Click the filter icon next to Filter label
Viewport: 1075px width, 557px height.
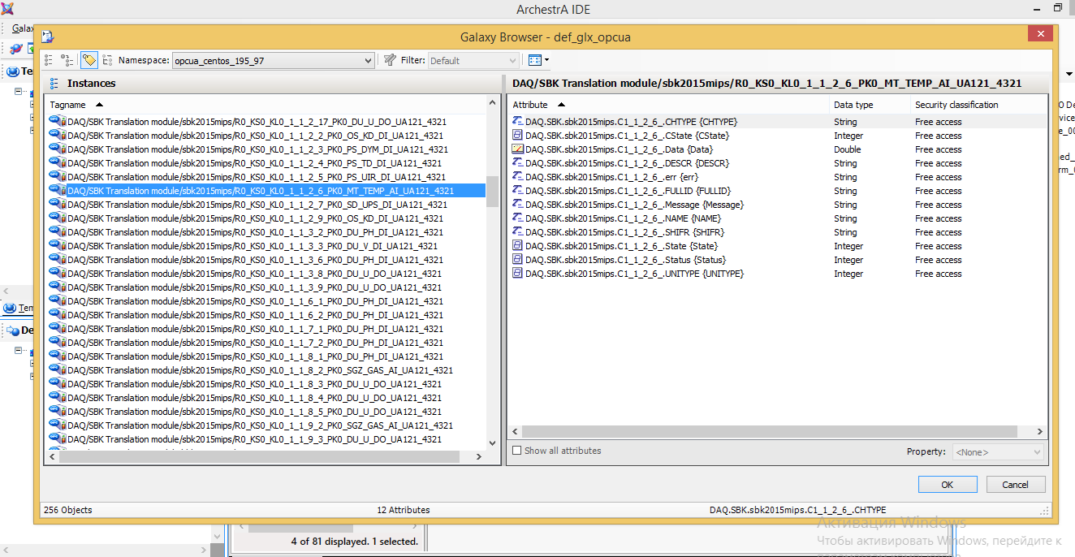(390, 60)
